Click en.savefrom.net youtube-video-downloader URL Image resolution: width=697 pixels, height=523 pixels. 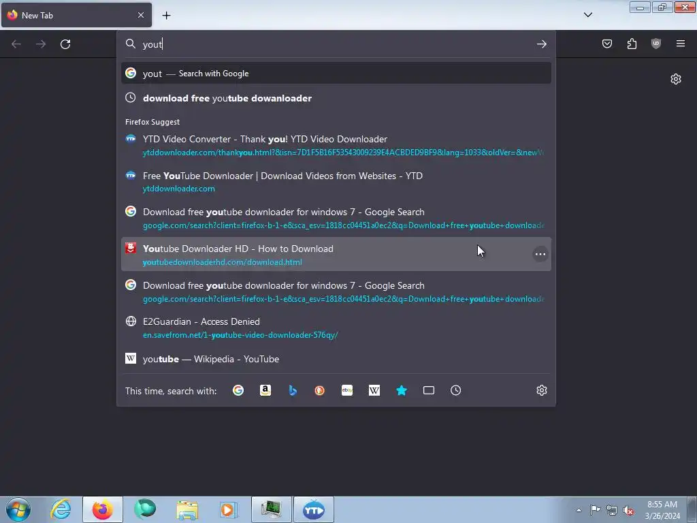pos(240,335)
